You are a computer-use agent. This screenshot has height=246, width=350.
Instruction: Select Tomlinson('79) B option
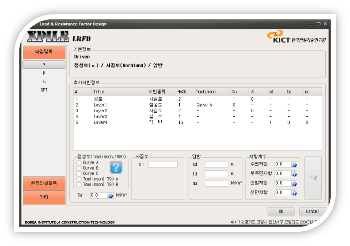(x=79, y=185)
